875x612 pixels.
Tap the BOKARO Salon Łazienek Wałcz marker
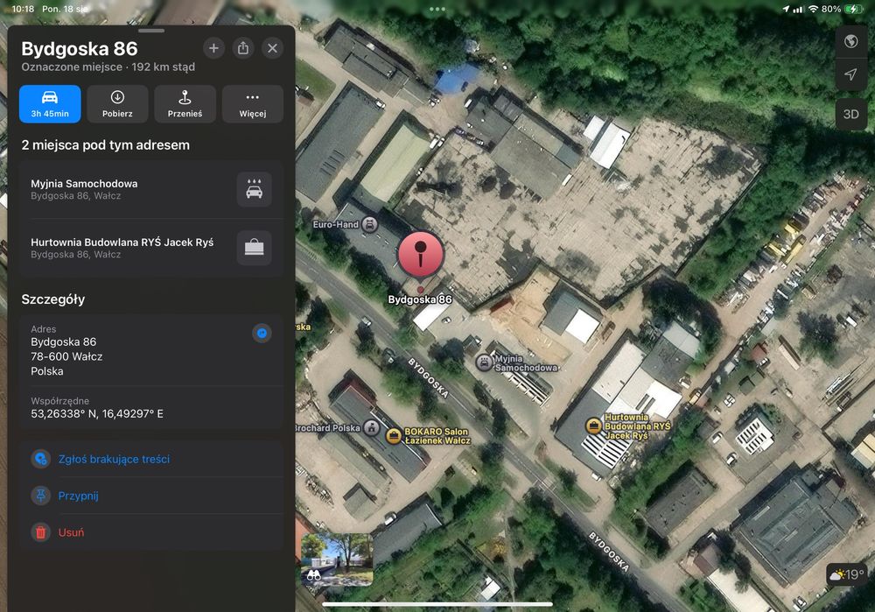point(394,435)
